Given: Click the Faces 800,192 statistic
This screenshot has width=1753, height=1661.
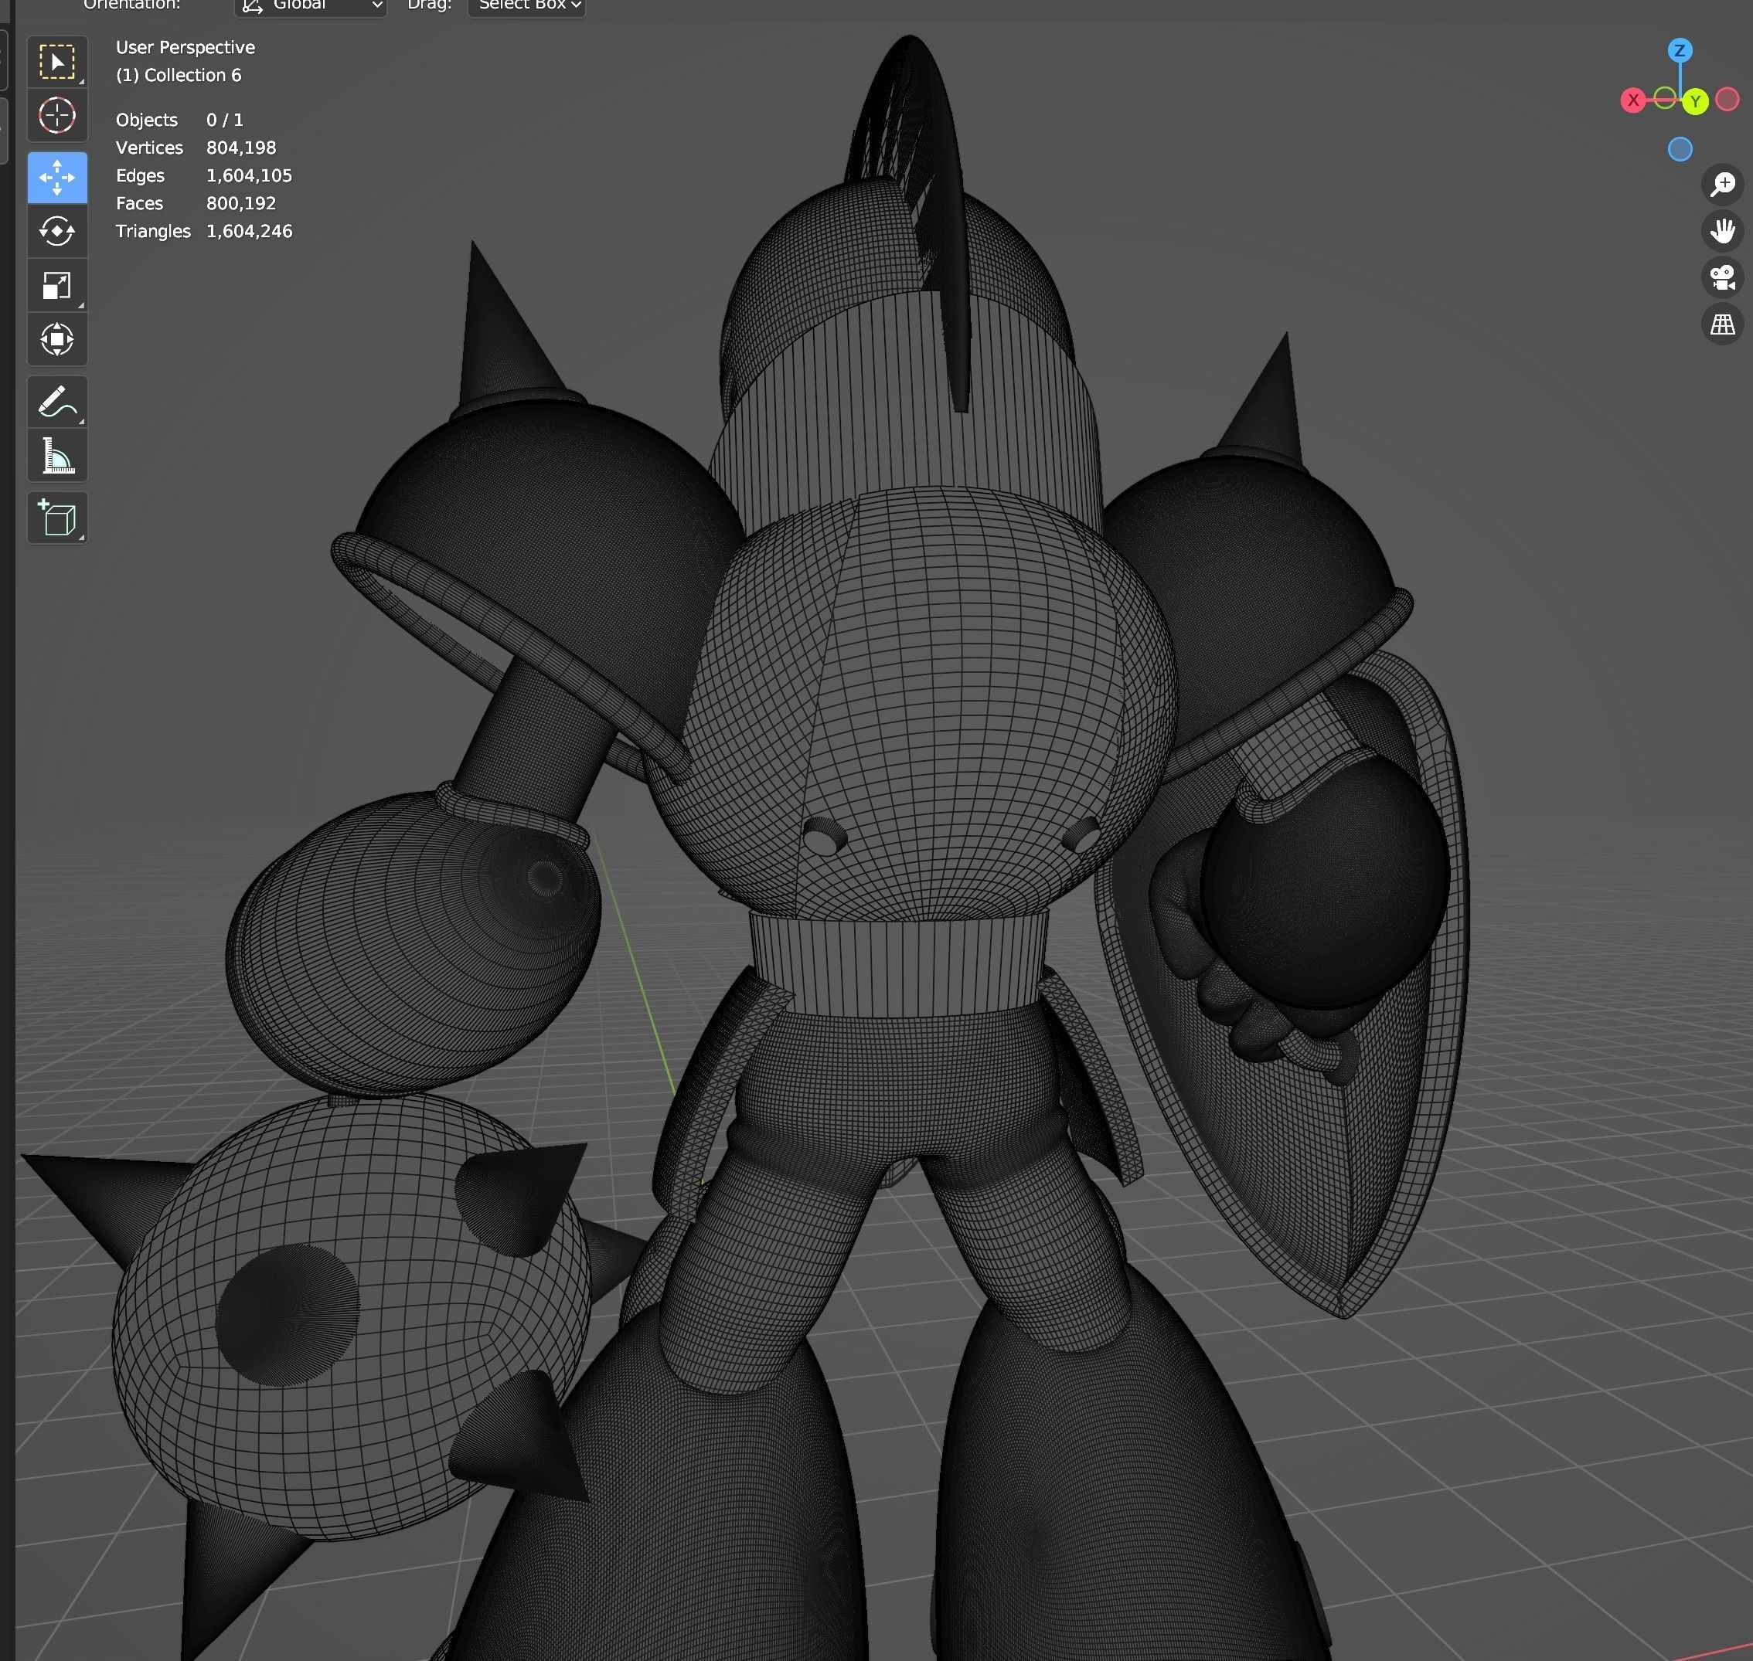Looking at the screenshot, I should (x=196, y=204).
